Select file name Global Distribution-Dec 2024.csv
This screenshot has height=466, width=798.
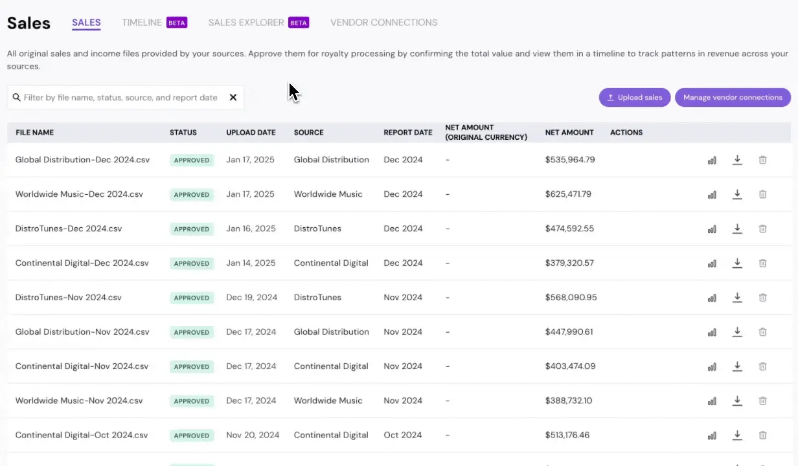tap(82, 160)
